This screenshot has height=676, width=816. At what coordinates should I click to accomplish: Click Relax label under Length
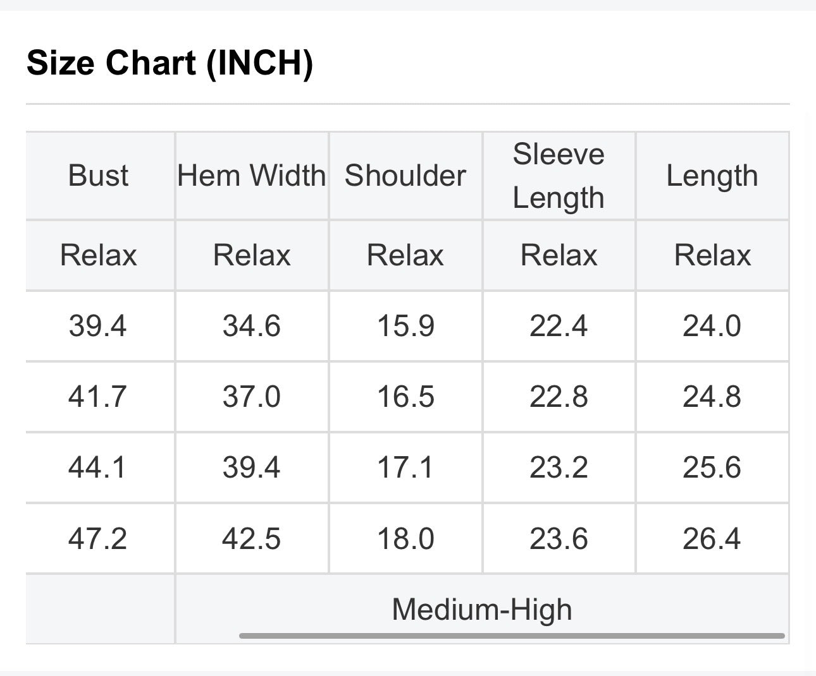coord(712,255)
